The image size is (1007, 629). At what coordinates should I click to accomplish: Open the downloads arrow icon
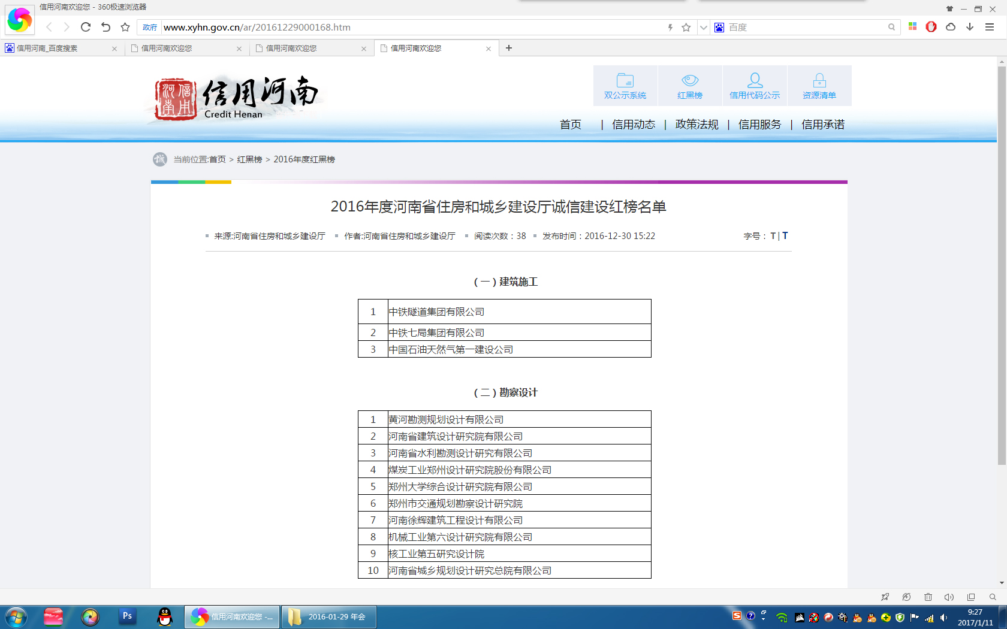pos(970,27)
